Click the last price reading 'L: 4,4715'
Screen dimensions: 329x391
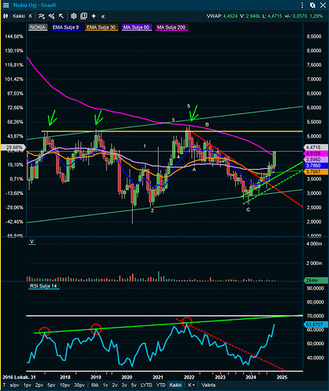(x=272, y=16)
